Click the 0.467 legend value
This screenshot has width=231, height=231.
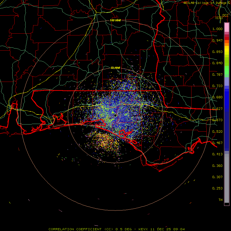click(217, 143)
